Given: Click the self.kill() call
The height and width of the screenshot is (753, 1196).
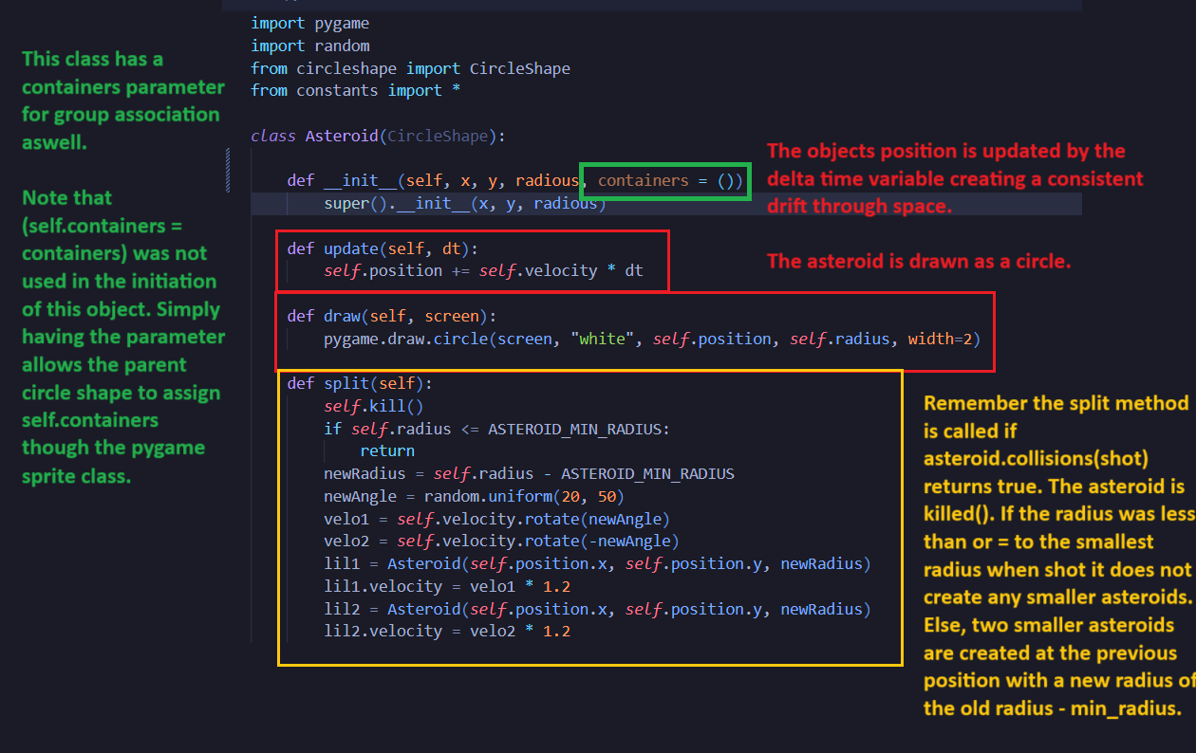Looking at the screenshot, I should click(x=373, y=406).
